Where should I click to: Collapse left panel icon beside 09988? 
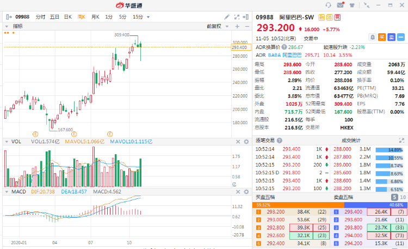[9, 17]
